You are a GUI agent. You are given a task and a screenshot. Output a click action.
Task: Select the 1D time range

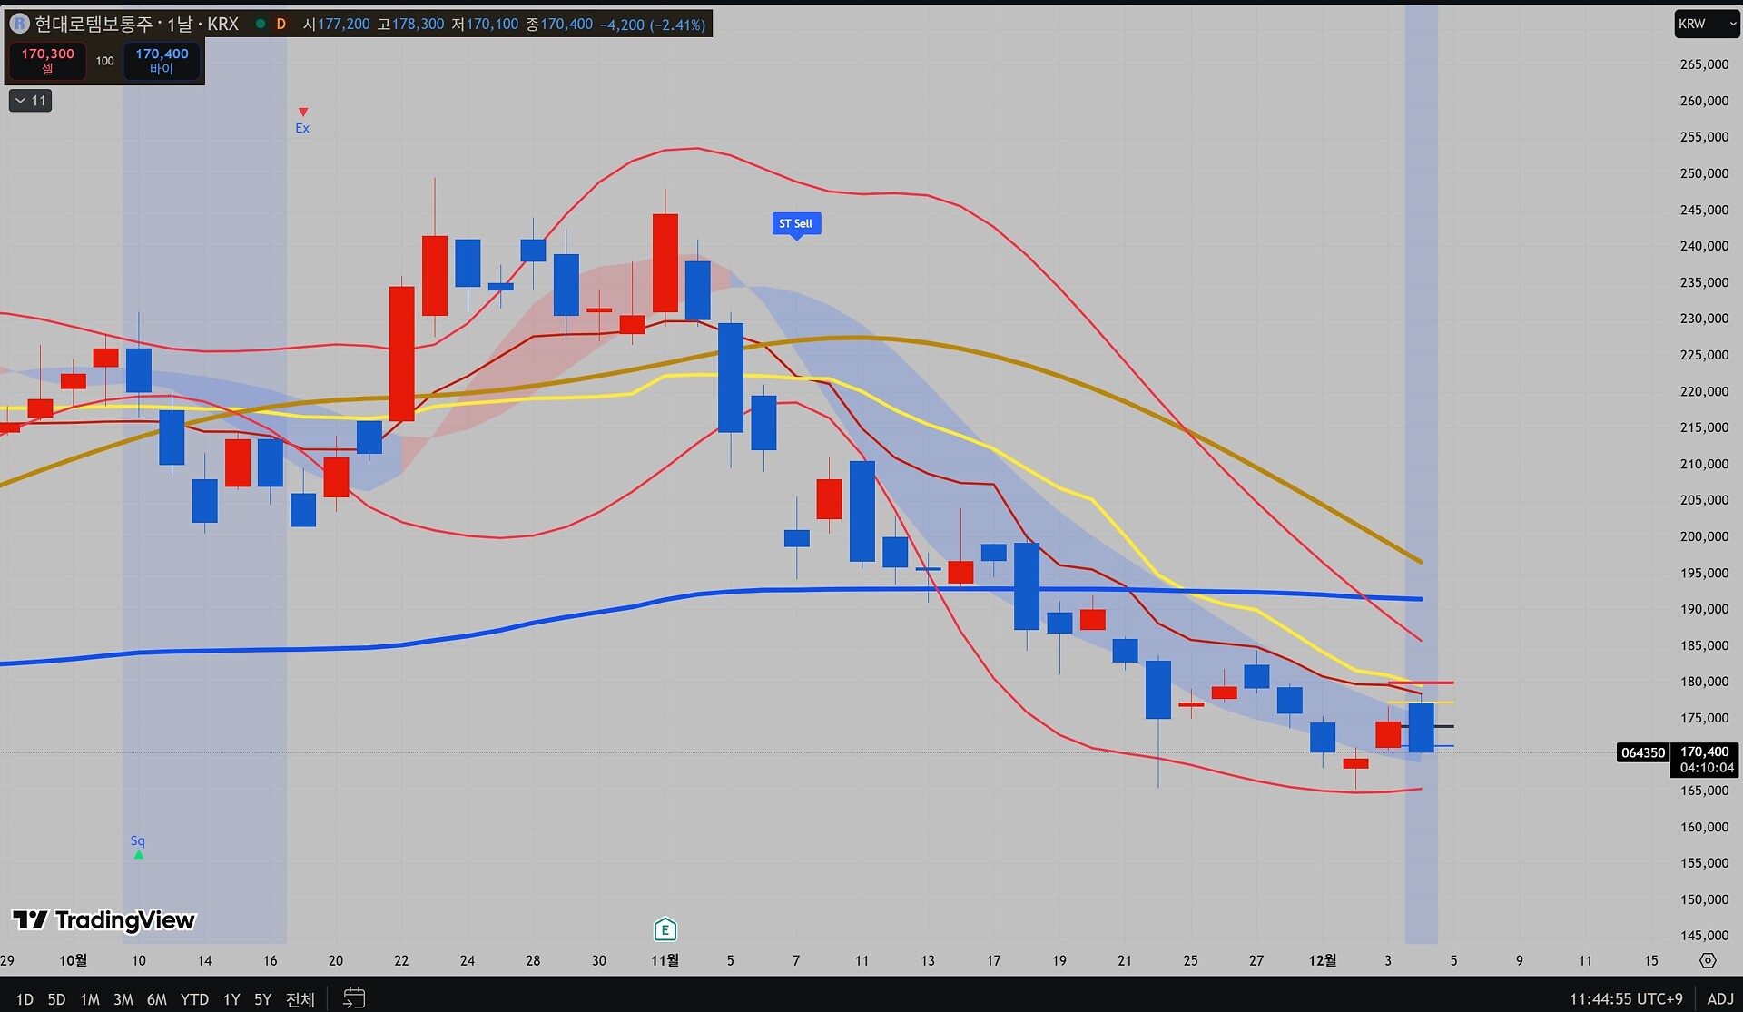click(25, 999)
